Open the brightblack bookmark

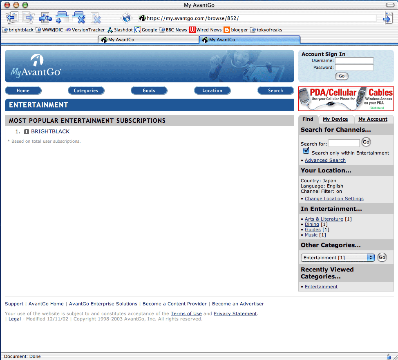[x=18, y=30]
